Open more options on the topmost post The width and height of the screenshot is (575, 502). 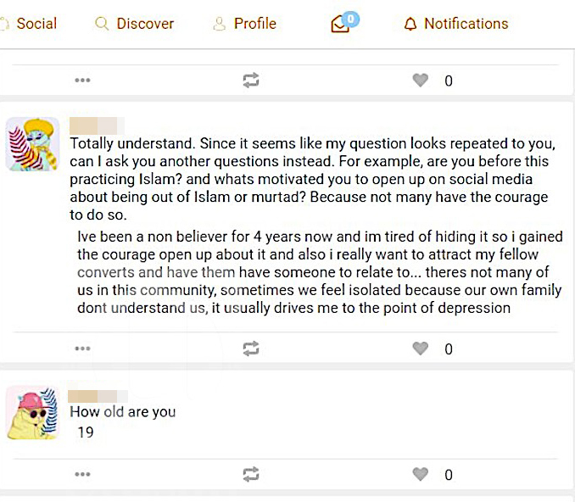pos(82,81)
